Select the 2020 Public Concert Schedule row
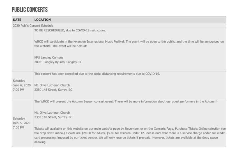The width and height of the screenshot is (237, 159). click(33, 25)
